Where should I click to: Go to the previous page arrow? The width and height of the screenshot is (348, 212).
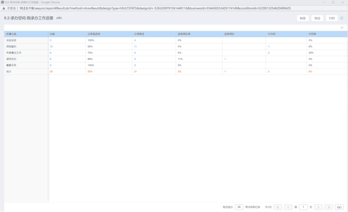(288, 207)
